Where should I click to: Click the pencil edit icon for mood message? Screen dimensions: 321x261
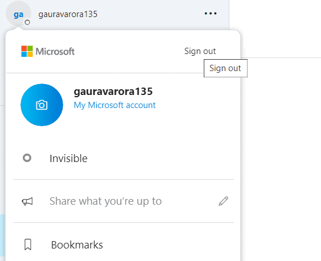[224, 201]
